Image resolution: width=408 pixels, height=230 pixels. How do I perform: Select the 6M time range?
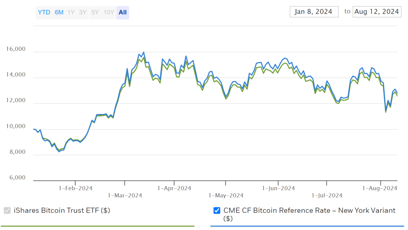tap(58, 12)
